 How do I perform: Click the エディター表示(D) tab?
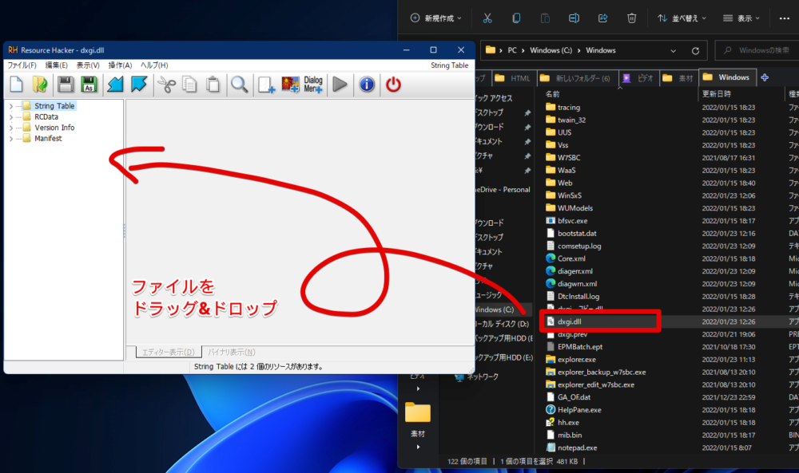point(169,352)
